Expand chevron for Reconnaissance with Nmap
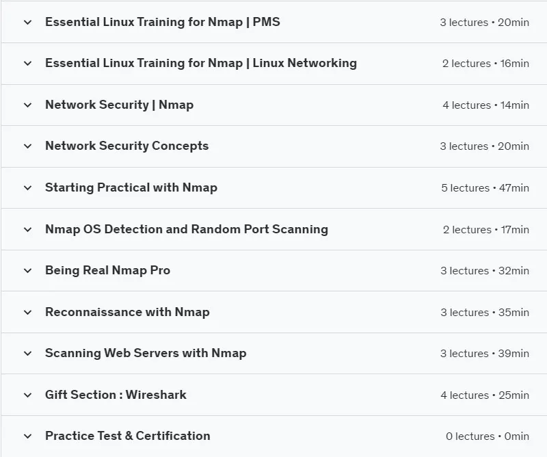547x457 pixels. click(x=27, y=313)
